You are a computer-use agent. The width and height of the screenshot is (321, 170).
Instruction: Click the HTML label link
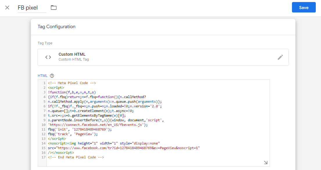click(43, 76)
